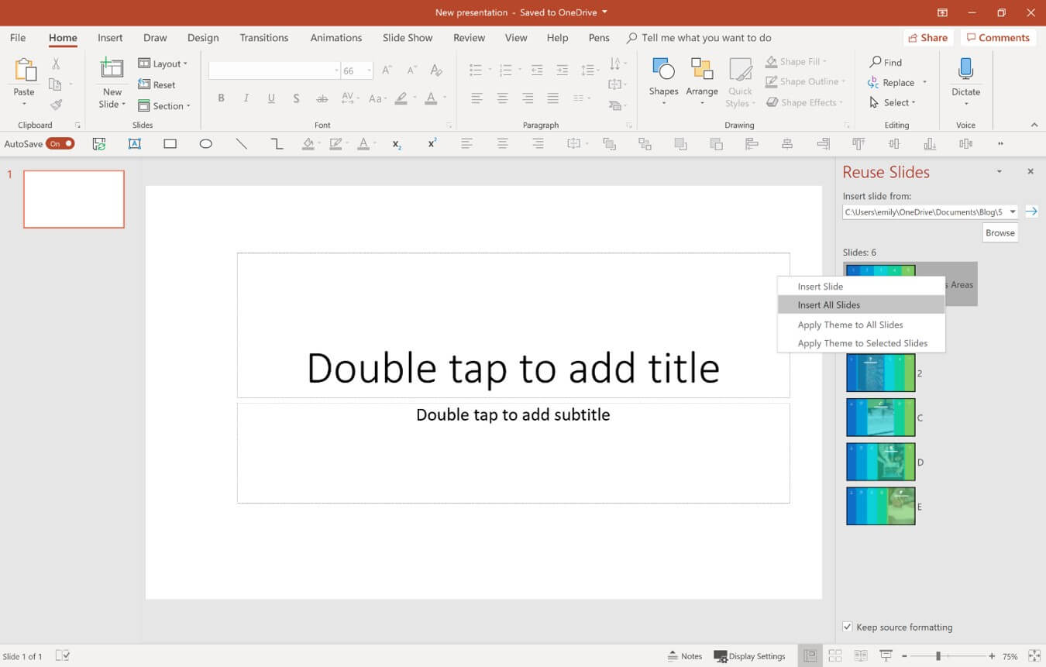Open the Section dropdown menu
This screenshot has height=667, width=1046.
(164, 106)
